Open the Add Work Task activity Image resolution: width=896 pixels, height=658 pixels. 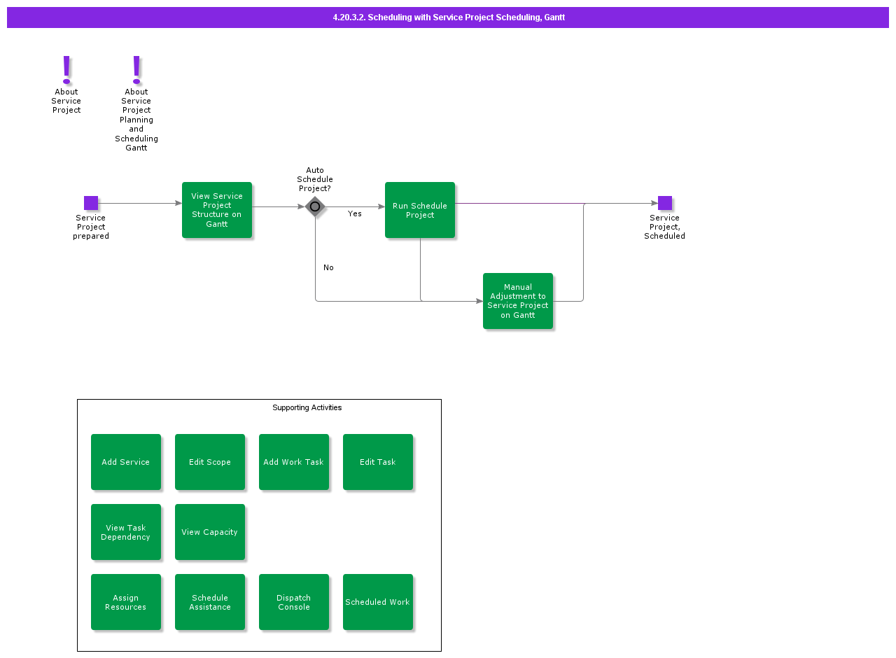click(x=293, y=462)
